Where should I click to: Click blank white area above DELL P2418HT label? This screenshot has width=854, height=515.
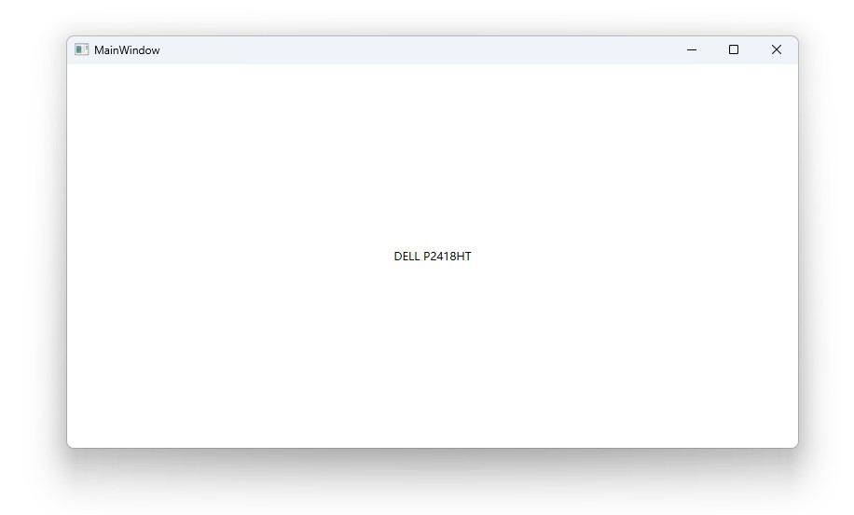433,157
